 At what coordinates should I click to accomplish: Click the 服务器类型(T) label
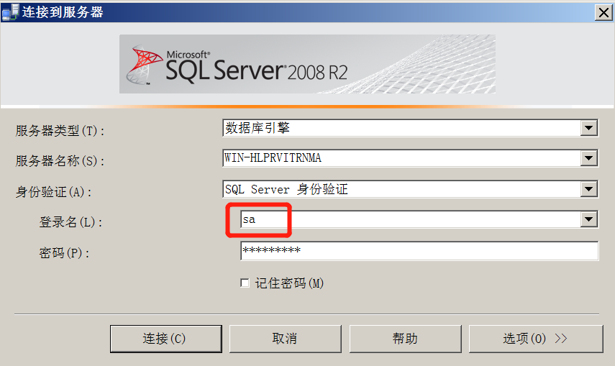60,131
